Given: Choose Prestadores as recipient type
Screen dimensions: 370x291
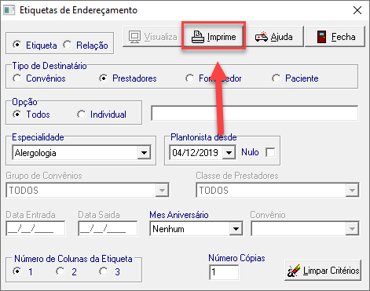Looking at the screenshot, I should [x=104, y=78].
